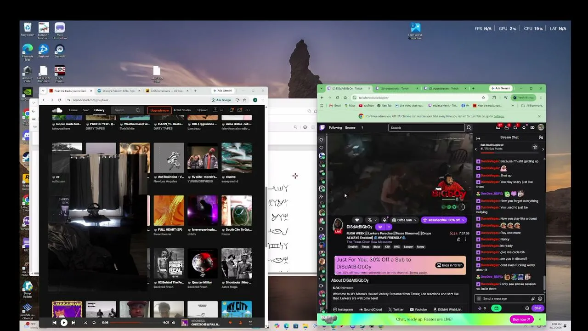Image resolution: width=588 pixels, height=331 pixels.
Task: Switch to the Strong's Hebrew browser tab
Action: point(119,91)
